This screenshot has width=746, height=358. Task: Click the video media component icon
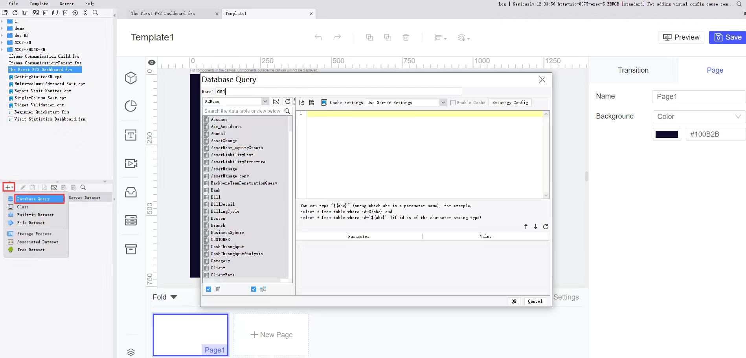[x=131, y=163]
